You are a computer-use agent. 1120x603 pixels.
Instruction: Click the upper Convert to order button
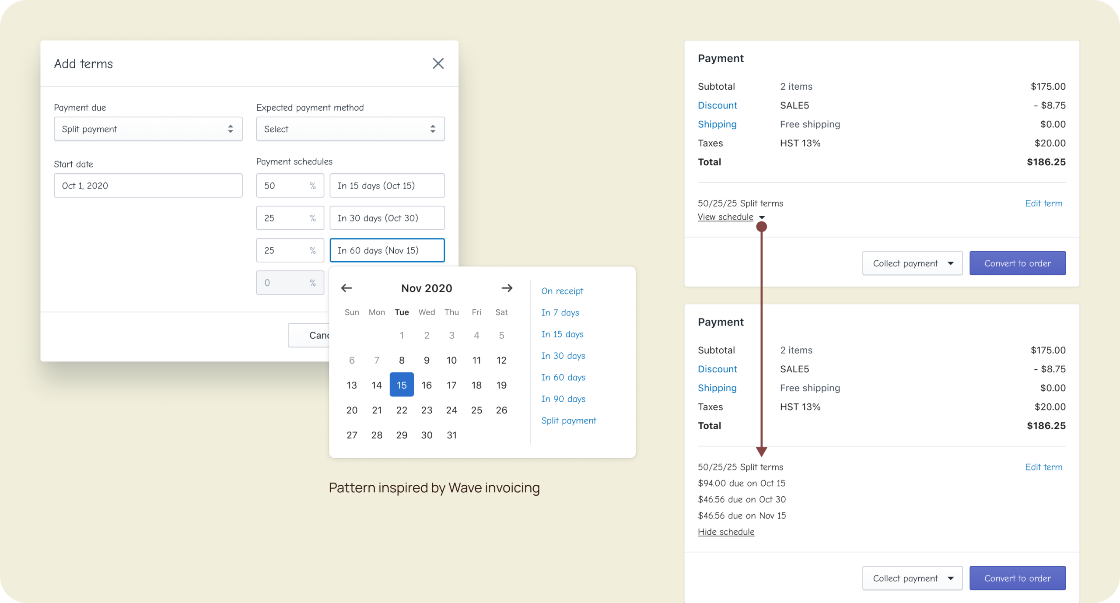point(1017,263)
